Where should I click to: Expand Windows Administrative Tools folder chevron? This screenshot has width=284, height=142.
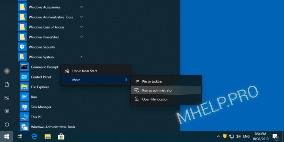81,17
